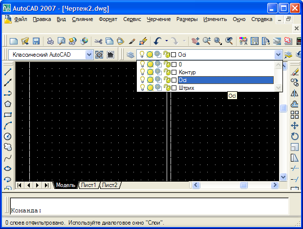
Task: Open the Формат menu
Action: click(x=108, y=20)
